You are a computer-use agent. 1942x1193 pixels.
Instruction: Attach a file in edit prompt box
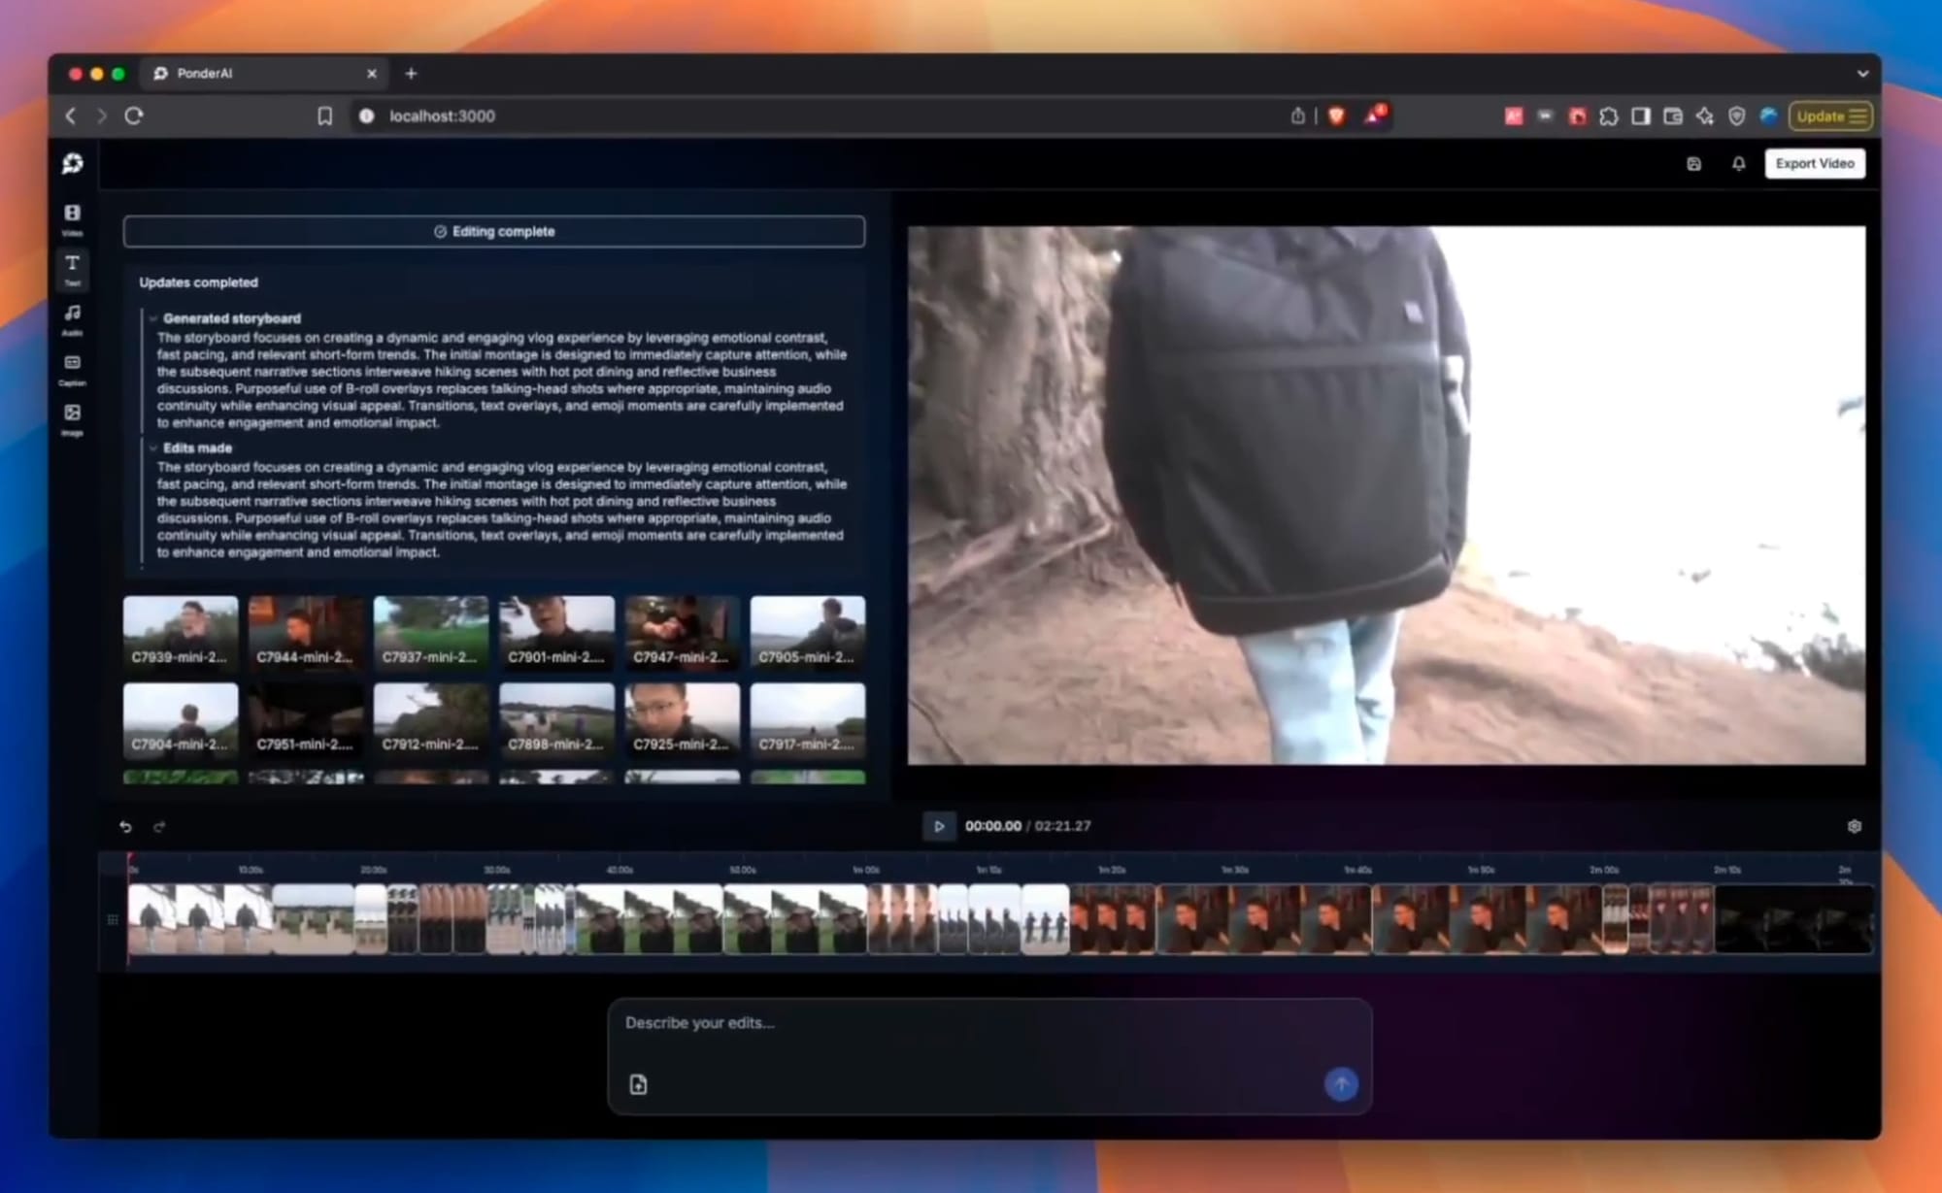638,1084
